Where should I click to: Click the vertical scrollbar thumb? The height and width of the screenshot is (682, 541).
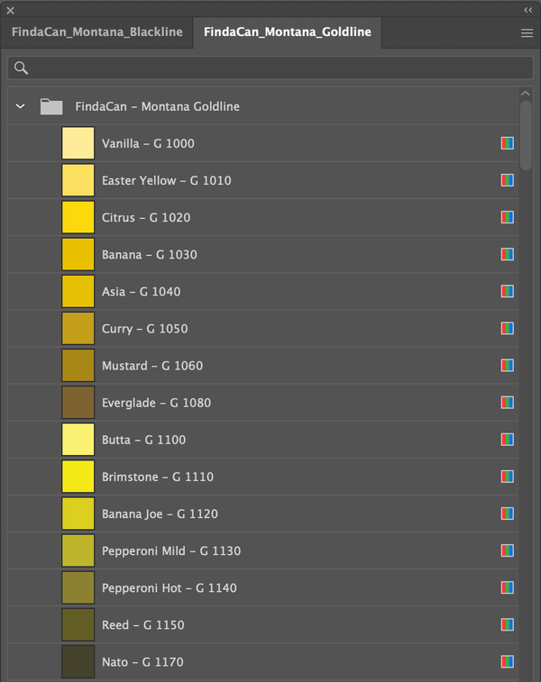tap(526, 135)
